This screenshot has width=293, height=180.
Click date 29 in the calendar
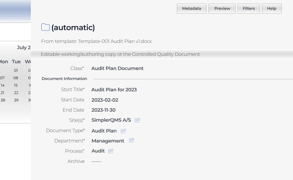click(16, 100)
